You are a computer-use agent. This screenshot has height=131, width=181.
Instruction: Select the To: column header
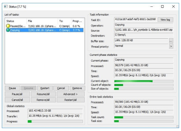tap(65, 21)
